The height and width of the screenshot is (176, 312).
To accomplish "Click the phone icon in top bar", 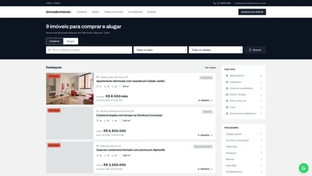I will 214,3.
